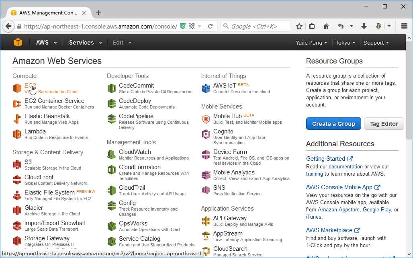This screenshot has height=258, width=413.
Task: Open the Elastic Beanstalk icon
Action: 17,119
